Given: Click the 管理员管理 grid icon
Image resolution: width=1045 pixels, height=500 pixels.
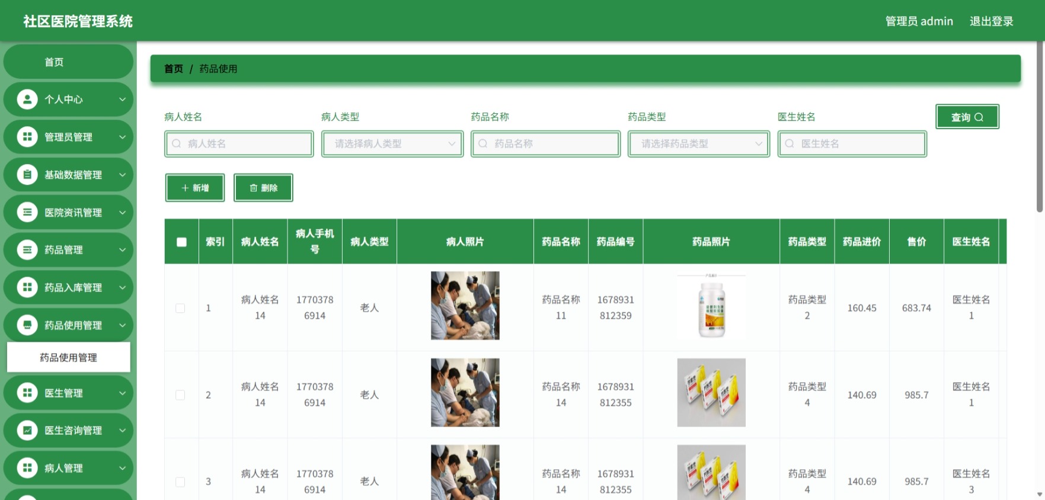Looking at the screenshot, I should click(x=27, y=137).
